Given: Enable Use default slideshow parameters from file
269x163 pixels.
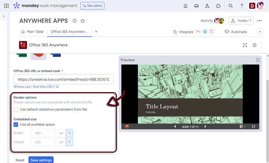Looking at the screenshot, I should click(x=16, y=109).
